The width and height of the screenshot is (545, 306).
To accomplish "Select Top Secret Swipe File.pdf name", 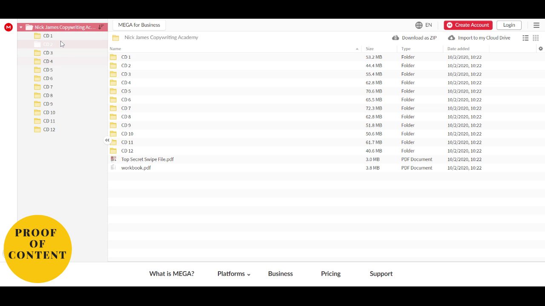I will 147,159.
